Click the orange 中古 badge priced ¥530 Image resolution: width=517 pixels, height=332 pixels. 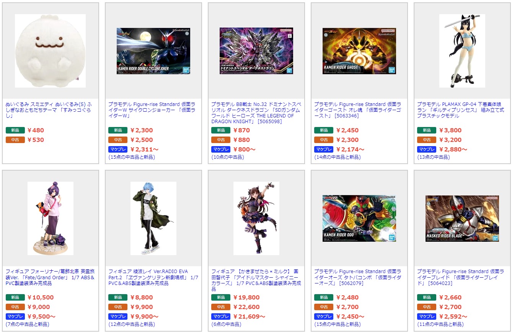[x=15, y=140]
